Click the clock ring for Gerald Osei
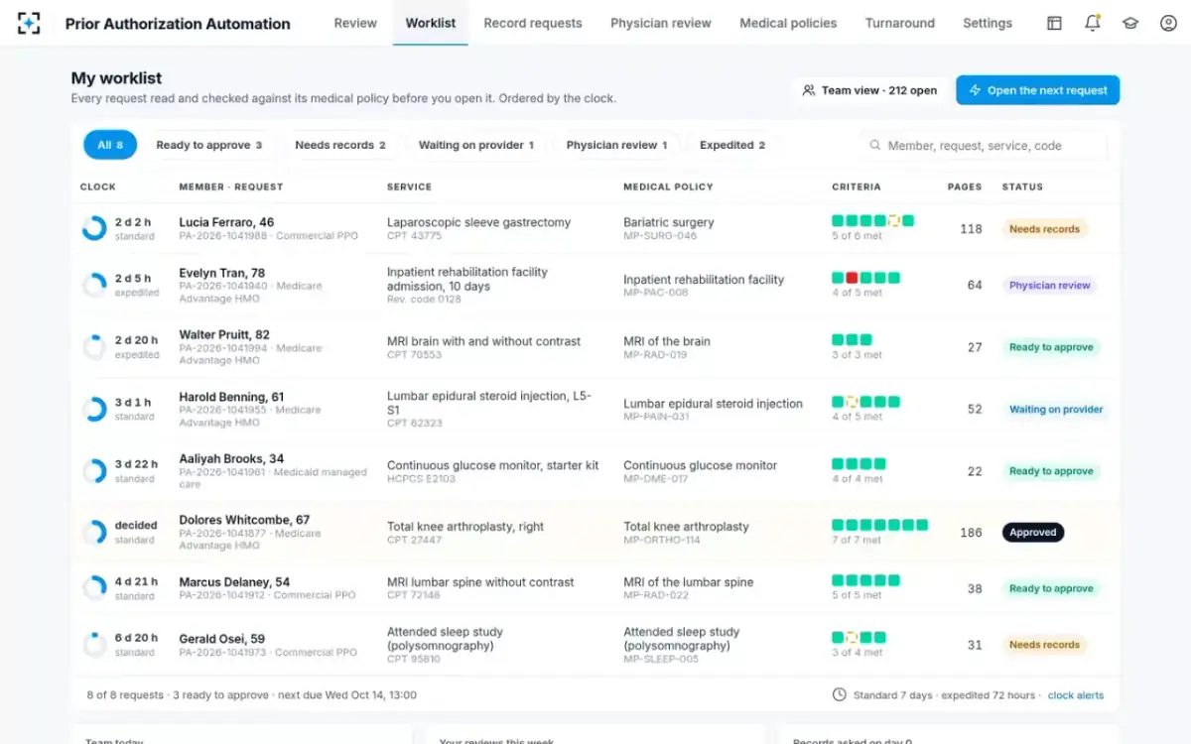1191x744 pixels. [x=94, y=646]
